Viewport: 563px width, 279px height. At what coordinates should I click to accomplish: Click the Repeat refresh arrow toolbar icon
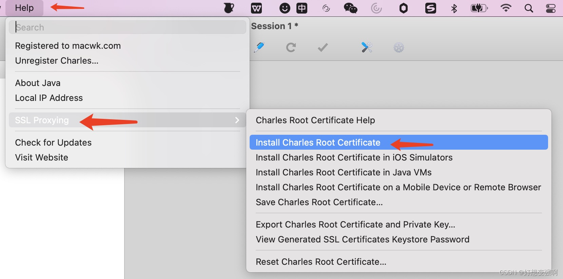(x=291, y=47)
